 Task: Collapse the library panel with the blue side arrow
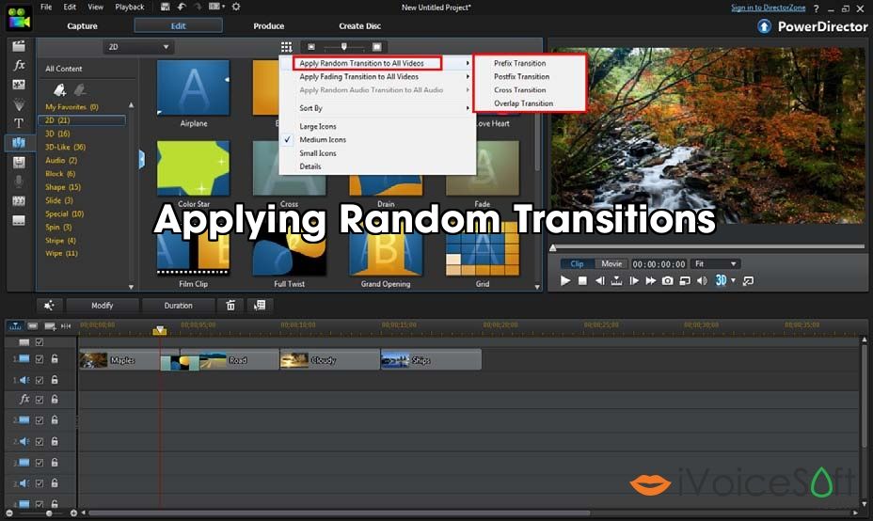(142, 160)
